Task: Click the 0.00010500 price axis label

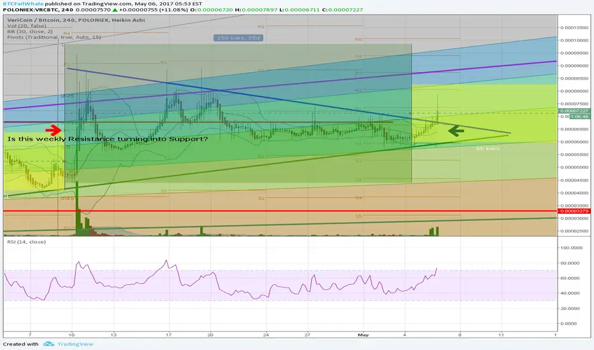Action: [575, 27]
